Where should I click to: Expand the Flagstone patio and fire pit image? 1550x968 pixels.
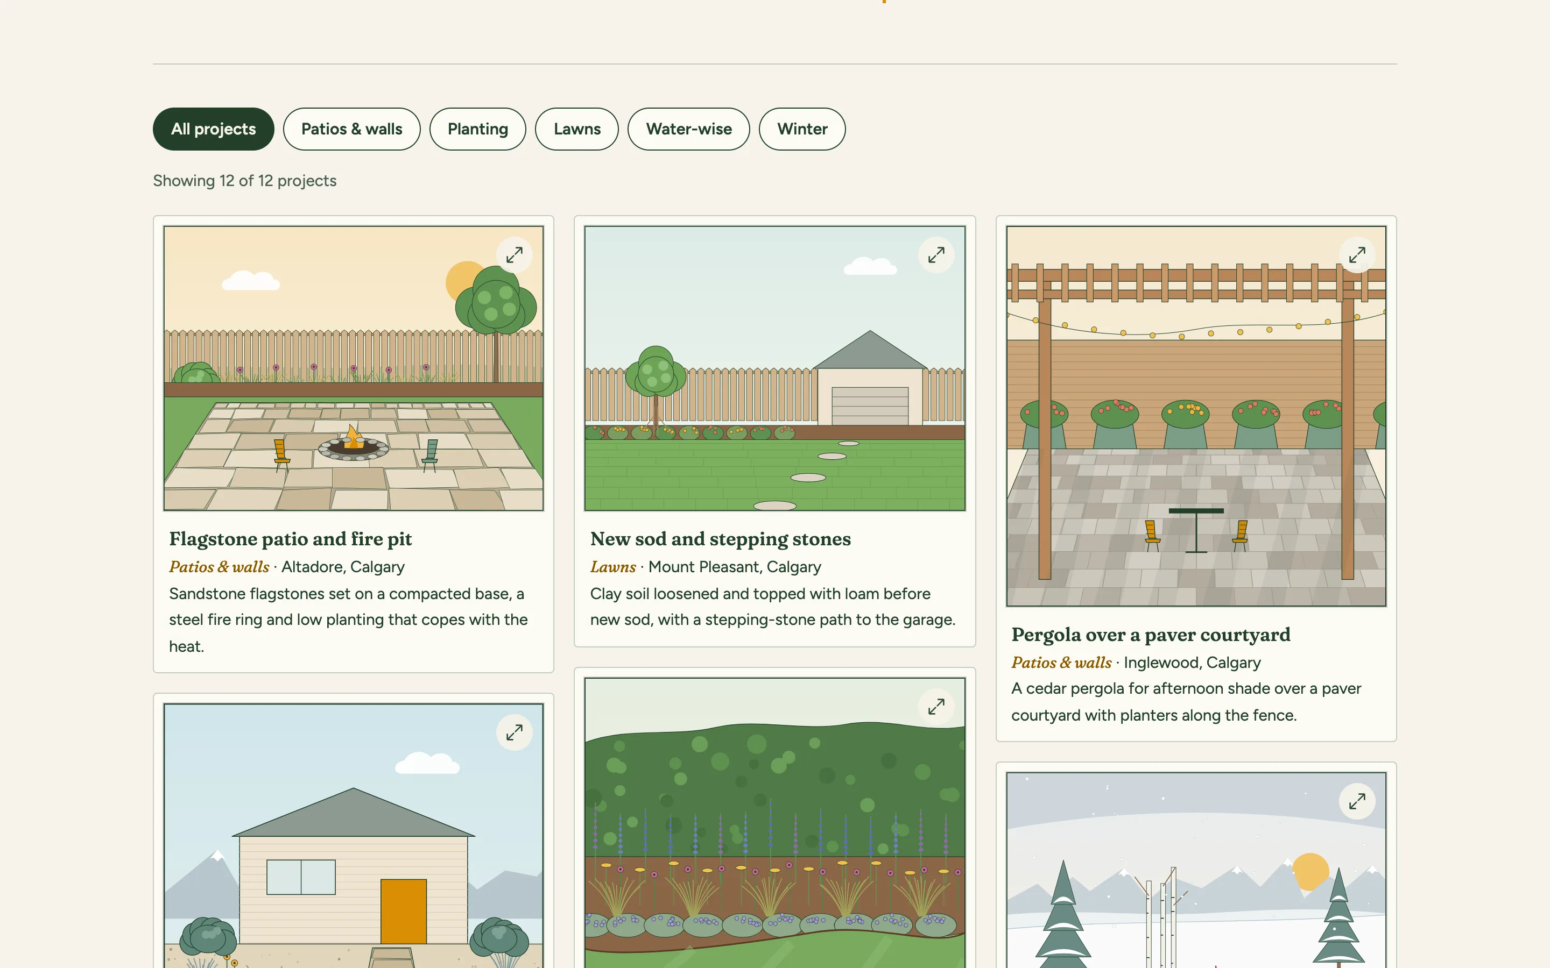pos(515,255)
